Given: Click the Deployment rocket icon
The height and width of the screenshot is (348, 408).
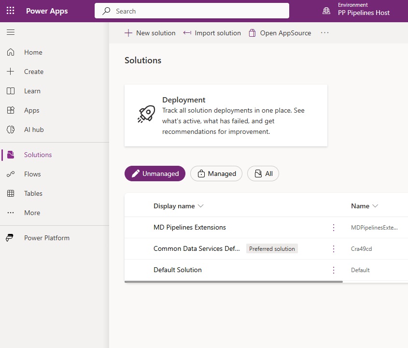Looking at the screenshot, I should (146, 114).
